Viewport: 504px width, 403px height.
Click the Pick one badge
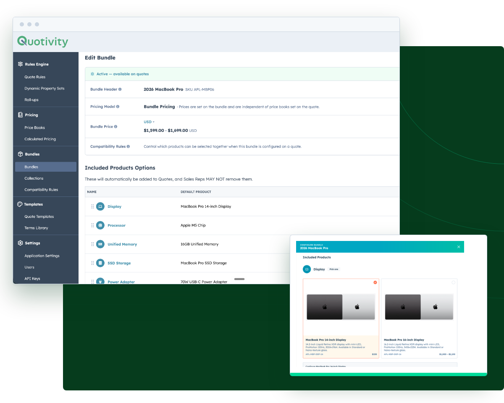coord(334,269)
